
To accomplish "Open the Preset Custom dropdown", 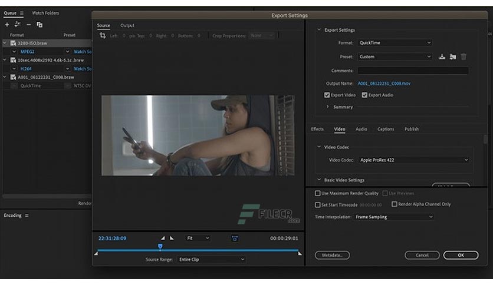I will point(395,57).
